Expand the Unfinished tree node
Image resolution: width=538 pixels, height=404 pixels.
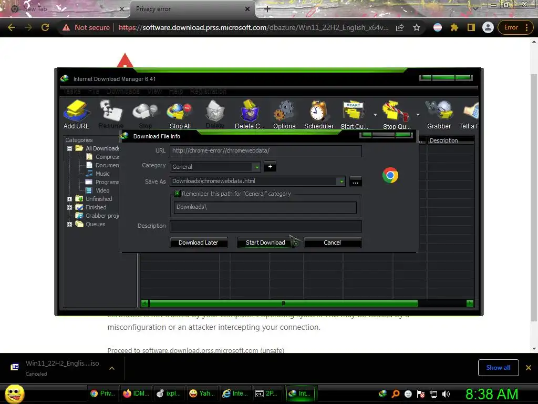point(70,199)
